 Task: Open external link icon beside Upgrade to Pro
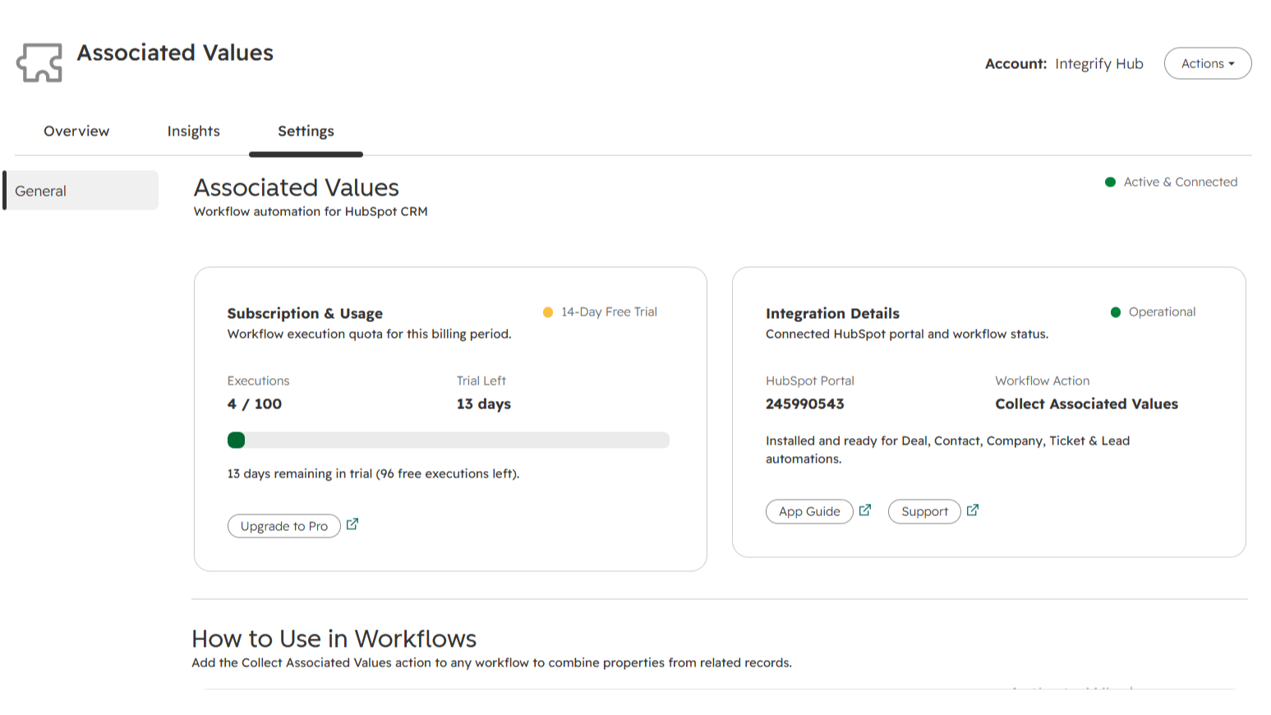coord(352,524)
